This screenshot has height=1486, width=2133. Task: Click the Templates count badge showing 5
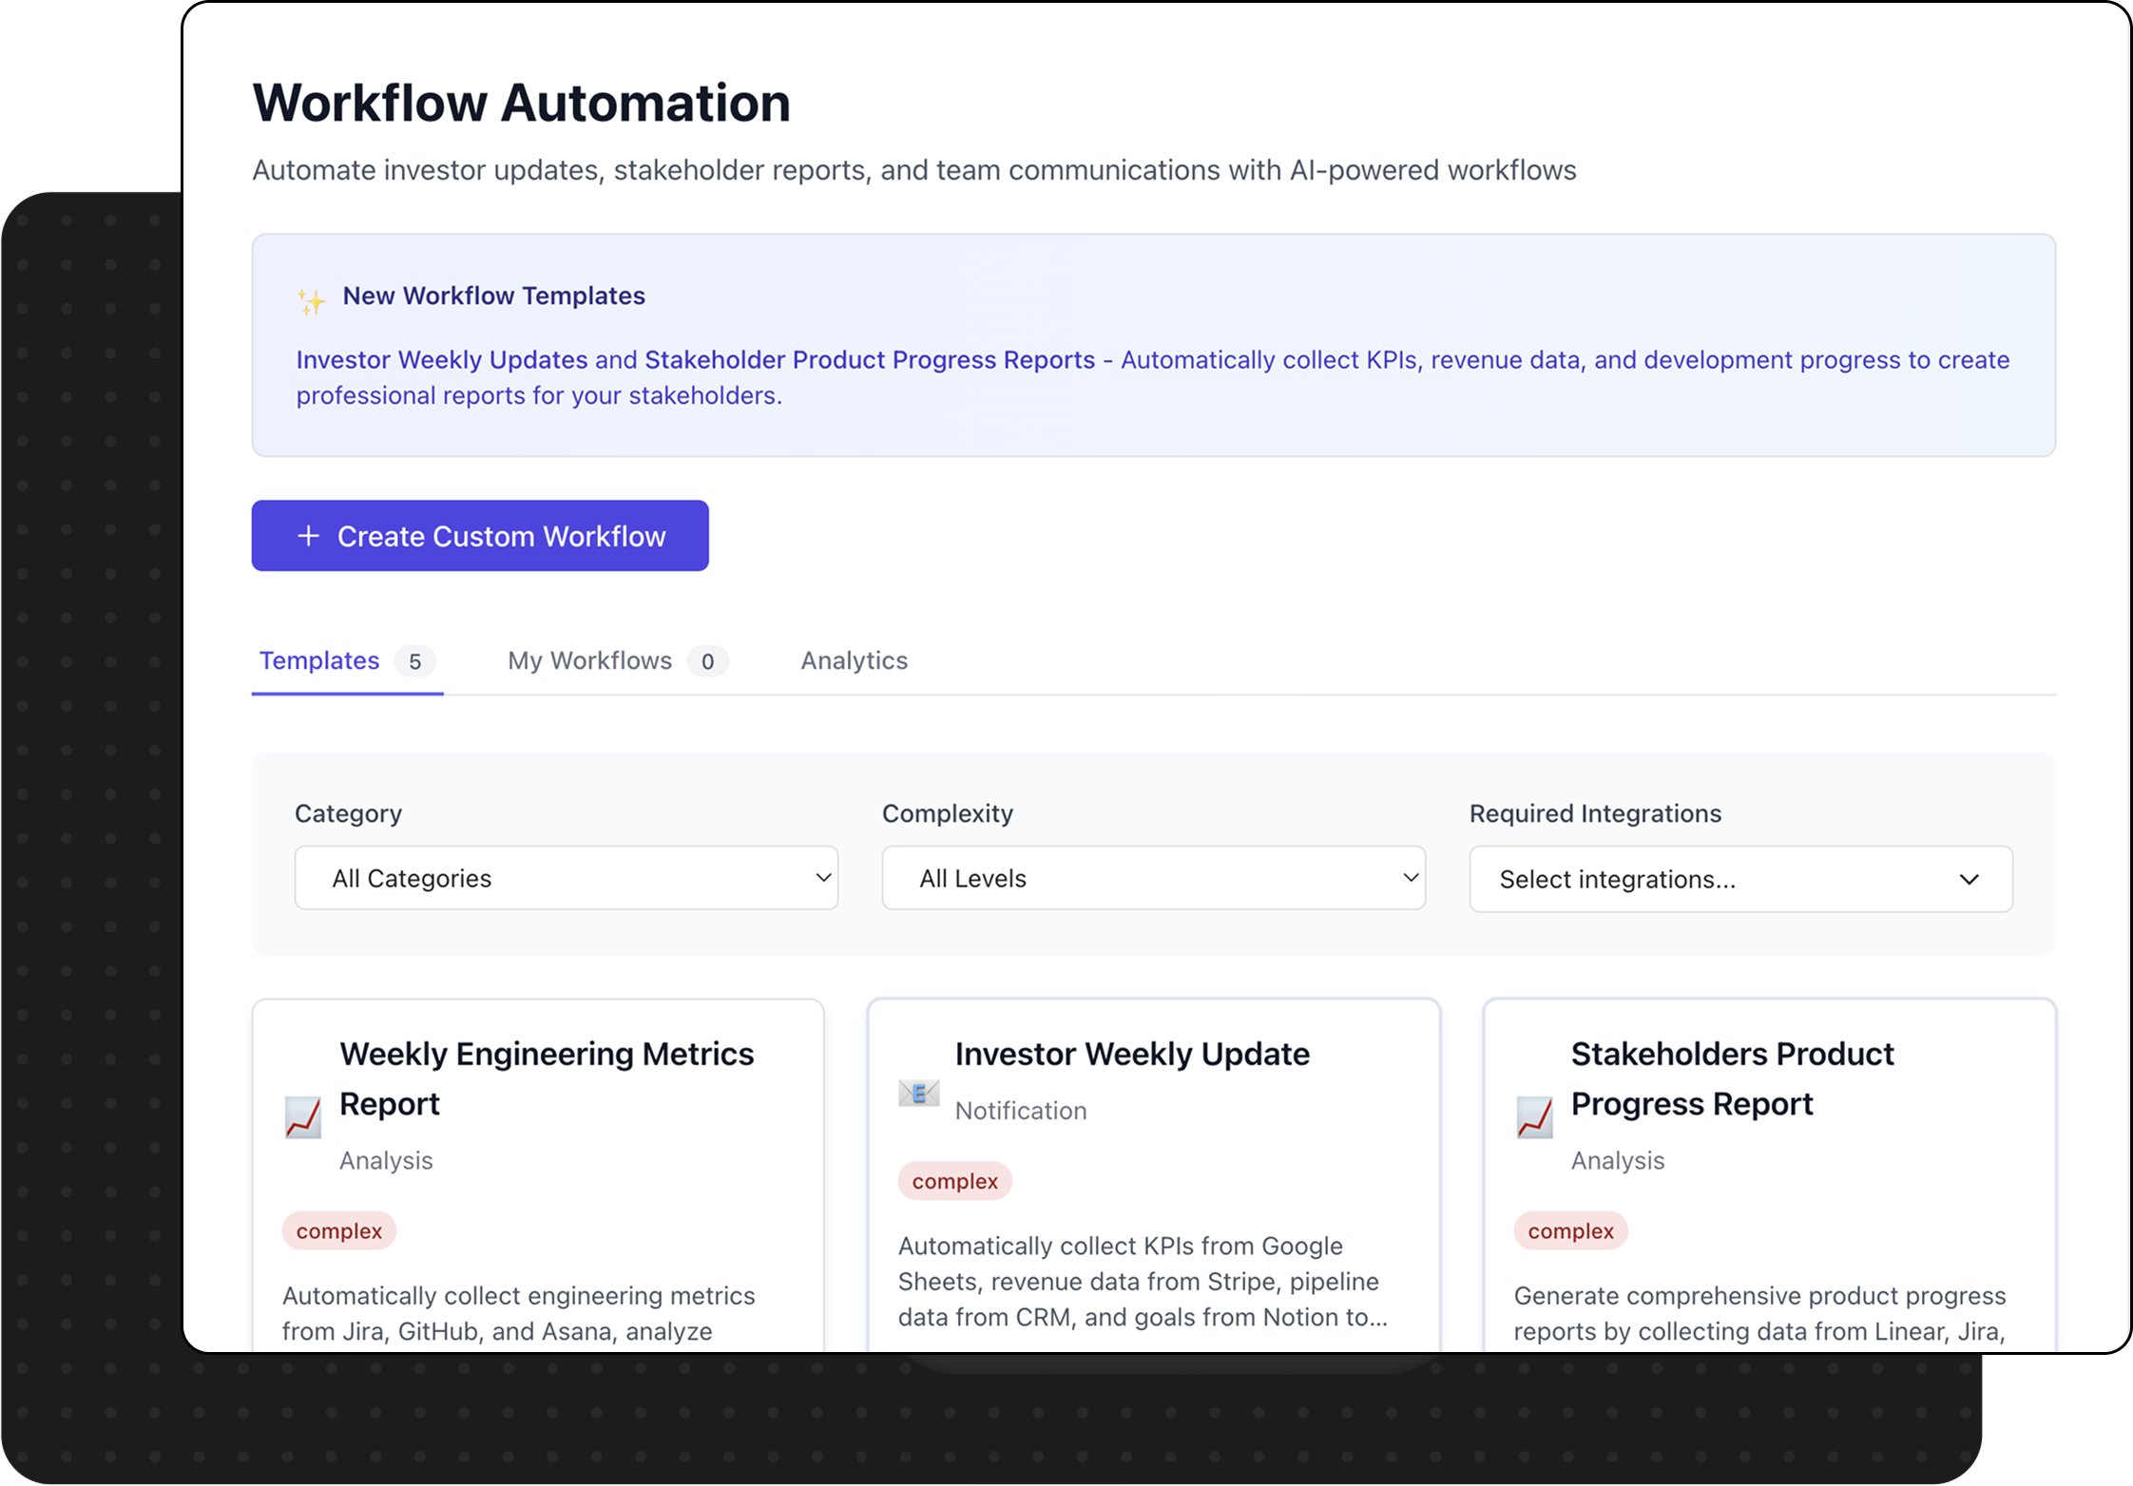pyautogui.click(x=415, y=661)
